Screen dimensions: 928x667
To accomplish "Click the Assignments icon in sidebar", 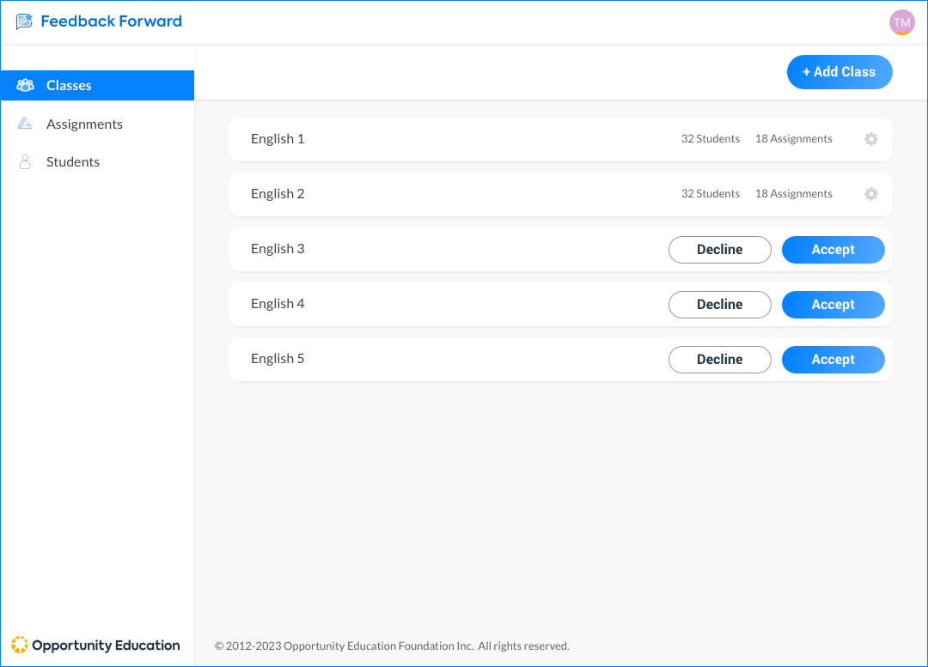I will point(25,124).
